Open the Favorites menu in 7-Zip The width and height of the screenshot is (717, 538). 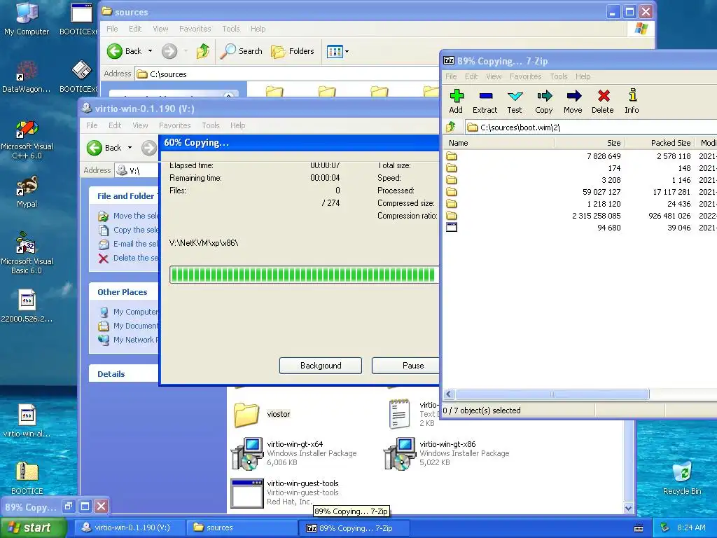click(x=525, y=76)
